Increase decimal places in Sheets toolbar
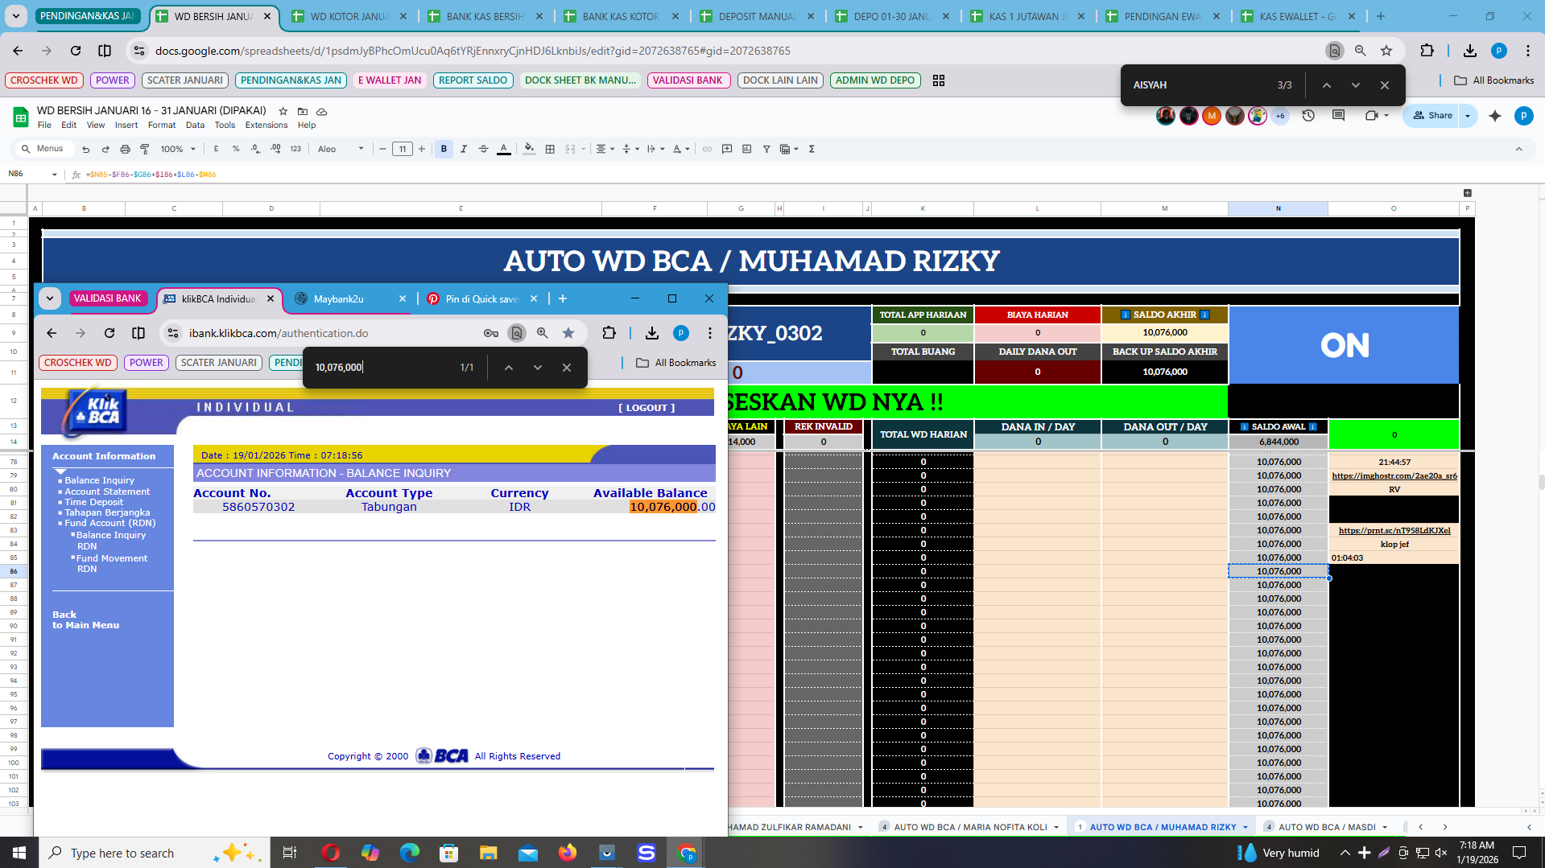Image resolution: width=1545 pixels, height=868 pixels. click(x=275, y=149)
